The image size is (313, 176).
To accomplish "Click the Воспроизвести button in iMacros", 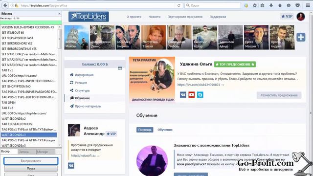I will point(31,161).
